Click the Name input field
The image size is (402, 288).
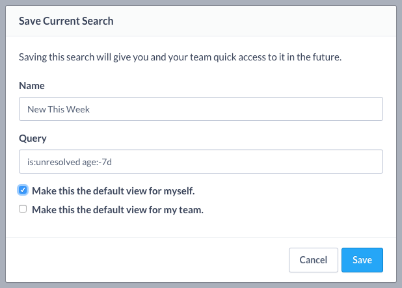point(200,109)
